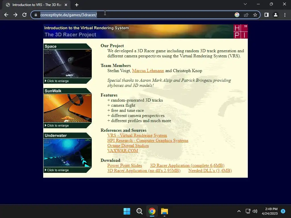This screenshot has width=291, height=218.
Task: Open Windows taskbar search
Action: point(139,211)
